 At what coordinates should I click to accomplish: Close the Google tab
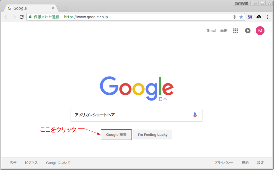[53, 8]
